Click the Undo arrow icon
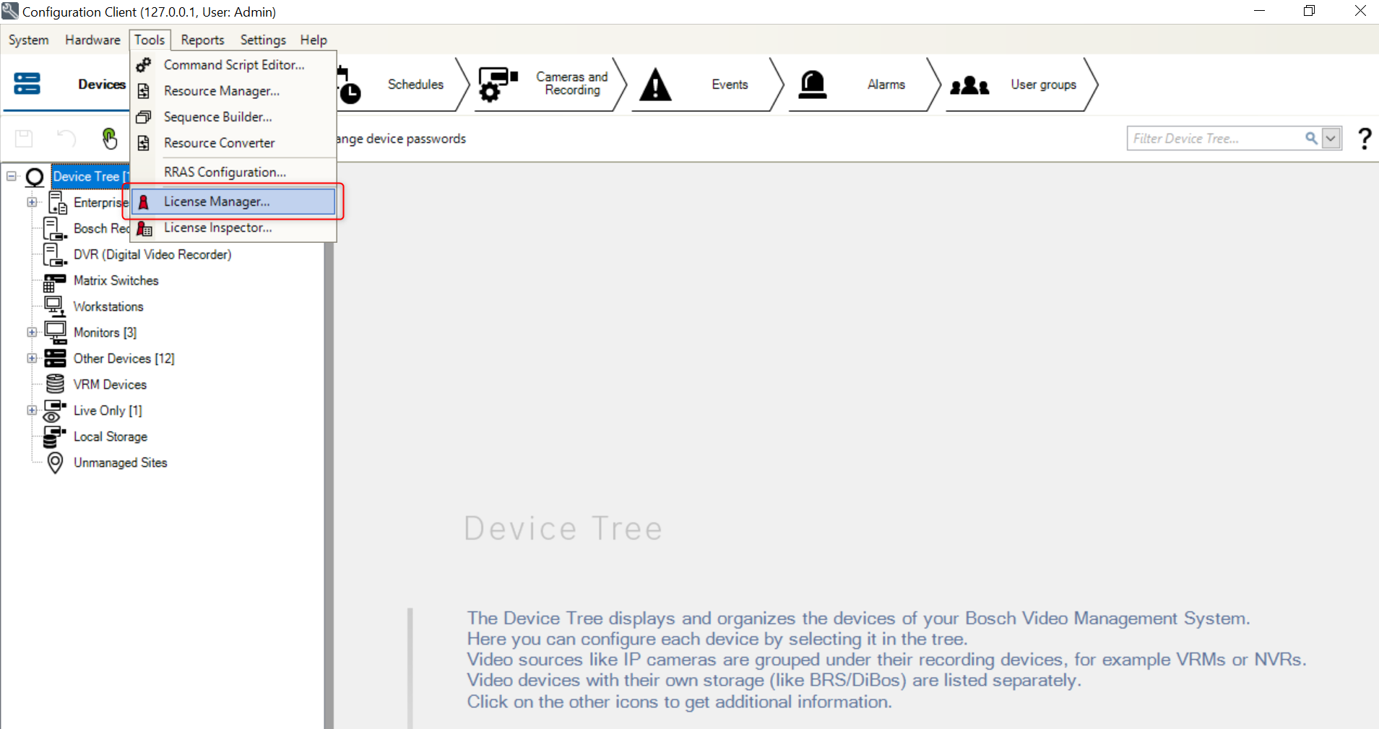 click(x=66, y=138)
